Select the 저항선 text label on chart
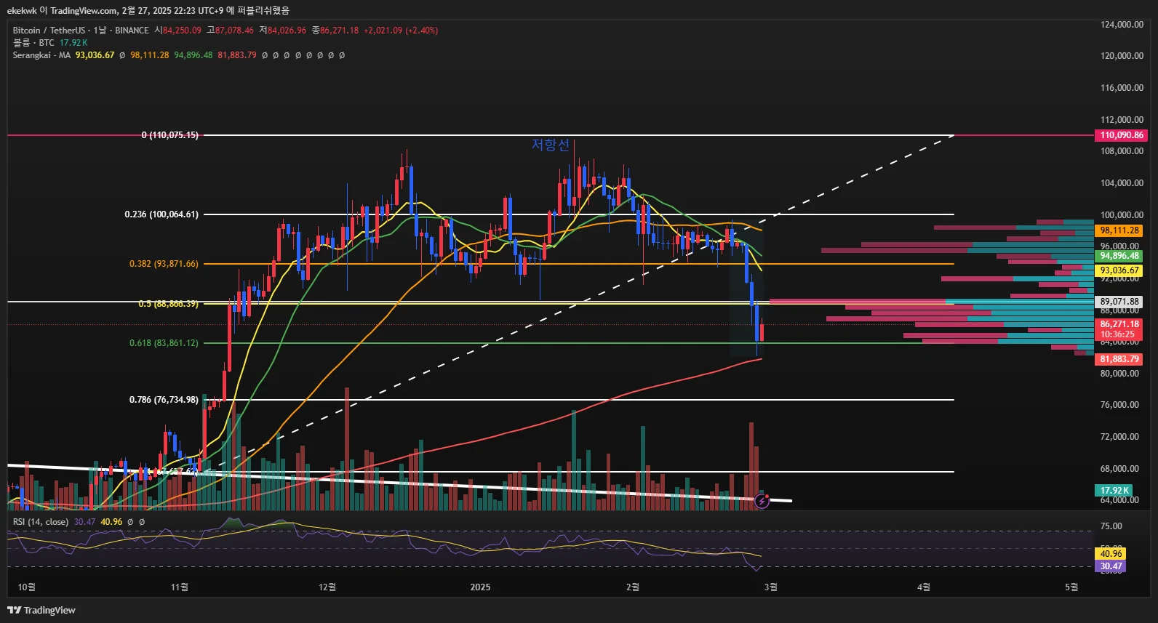 tap(551, 145)
